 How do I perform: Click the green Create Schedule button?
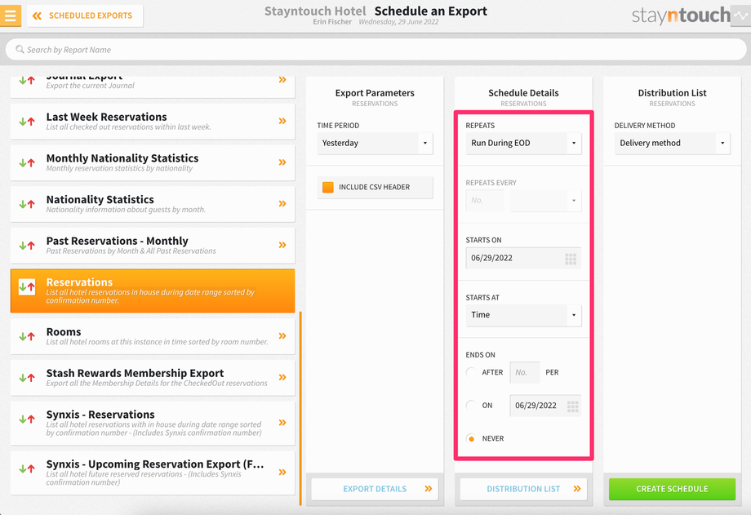[x=673, y=489]
